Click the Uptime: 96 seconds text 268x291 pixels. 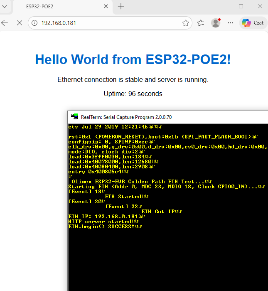click(x=133, y=94)
